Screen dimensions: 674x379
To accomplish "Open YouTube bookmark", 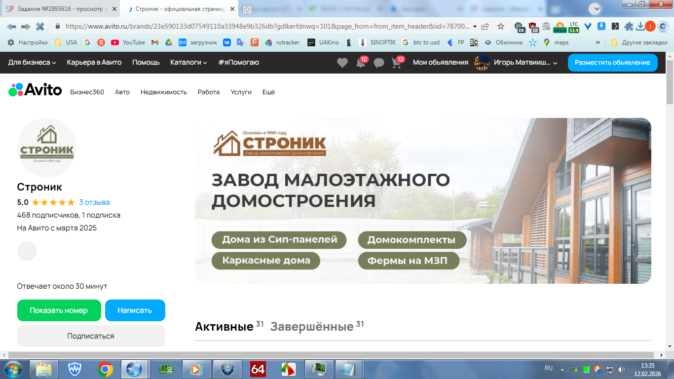I will coord(128,42).
